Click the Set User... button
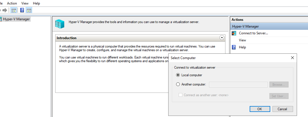 [279, 96]
